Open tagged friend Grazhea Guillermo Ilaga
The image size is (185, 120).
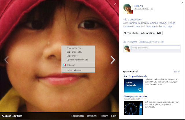pos(159,26)
